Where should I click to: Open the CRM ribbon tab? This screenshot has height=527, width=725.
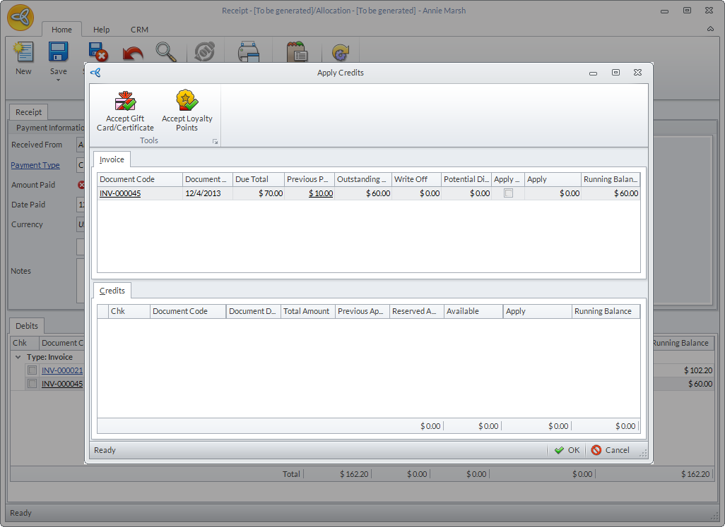coord(139,30)
